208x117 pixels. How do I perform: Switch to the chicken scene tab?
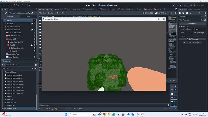tap(148, 9)
